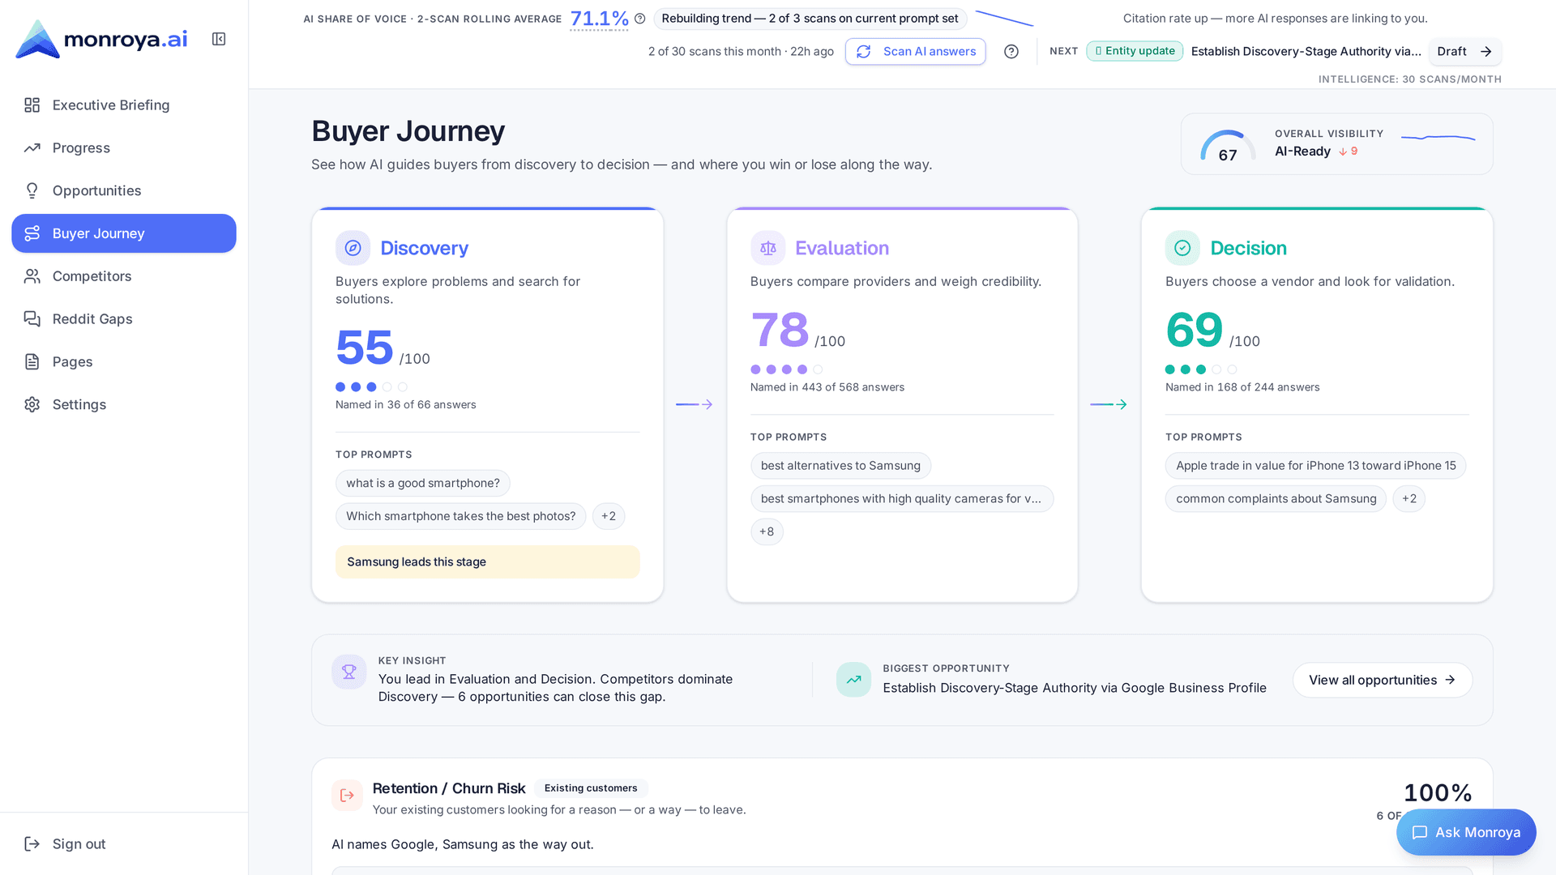
Task: Click the Evaluation scales icon
Action: tap(767, 248)
